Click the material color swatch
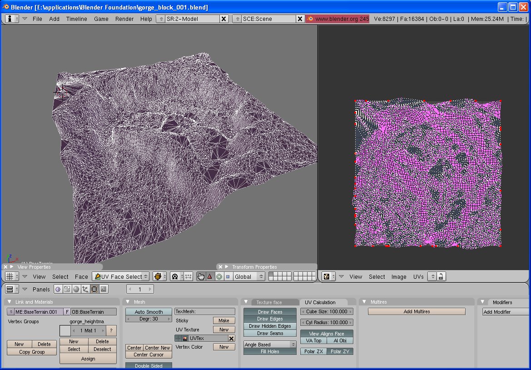The height and width of the screenshot is (370, 531). 65,331
